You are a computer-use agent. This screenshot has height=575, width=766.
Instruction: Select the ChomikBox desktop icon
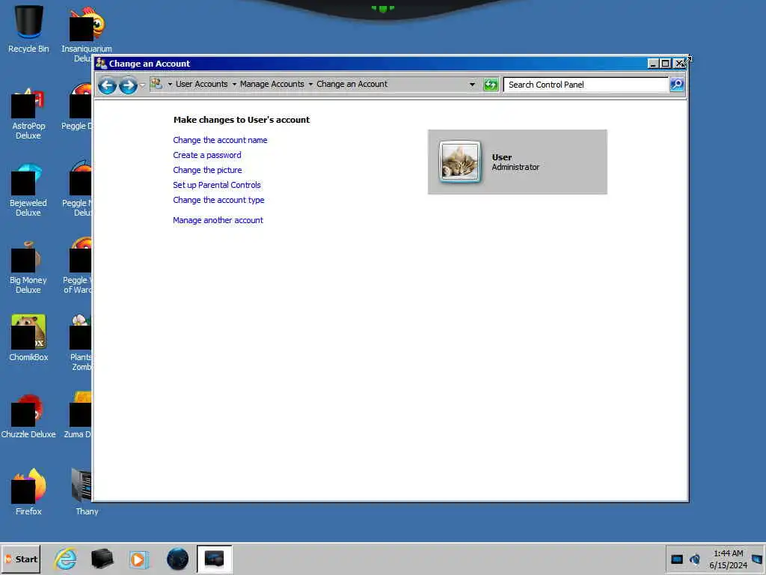pos(28,338)
